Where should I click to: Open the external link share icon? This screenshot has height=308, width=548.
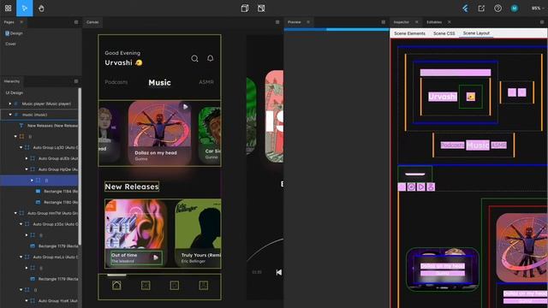(x=481, y=8)
